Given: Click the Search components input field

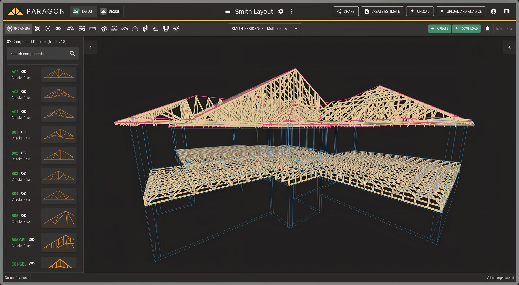Looking at the screenshot, I should (x=38, y=54).
